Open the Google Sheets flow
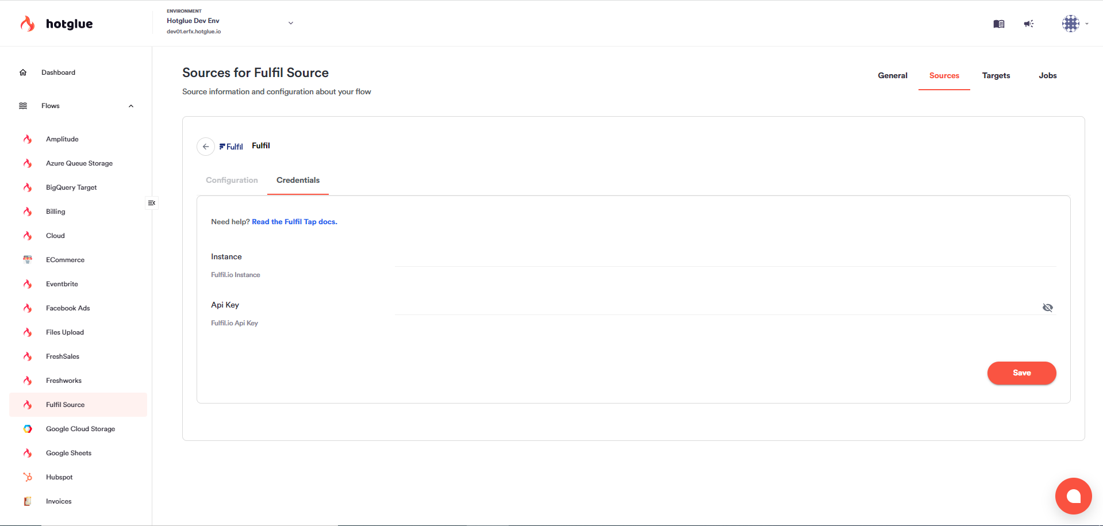This screenshot has height=526, width=1103. (68, 453)
